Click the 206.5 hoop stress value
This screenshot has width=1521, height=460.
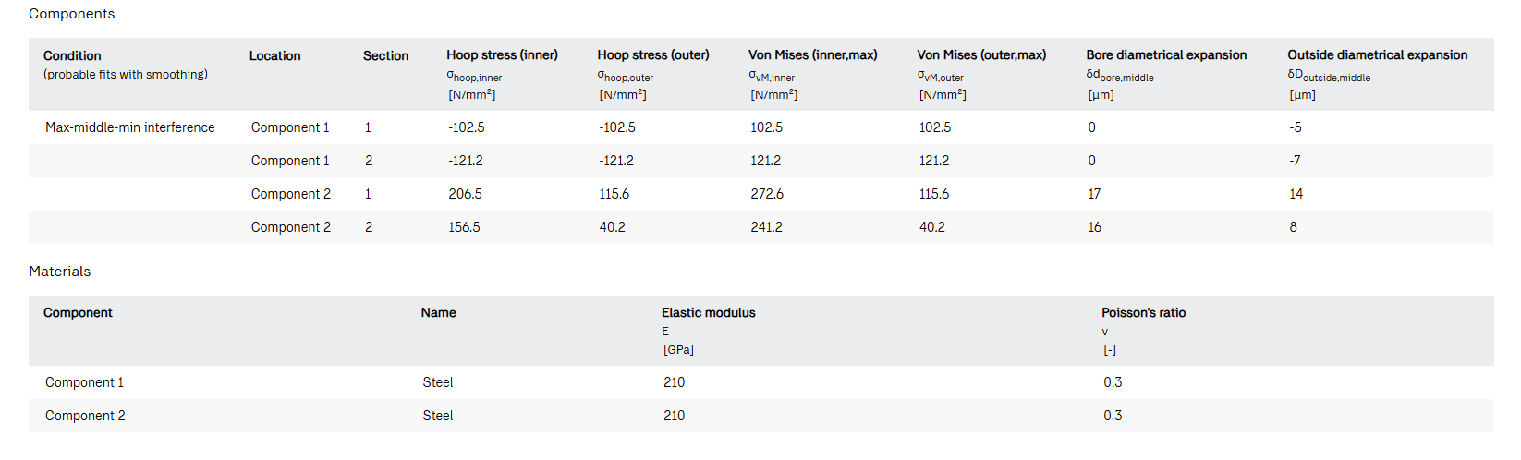[465, 194]
